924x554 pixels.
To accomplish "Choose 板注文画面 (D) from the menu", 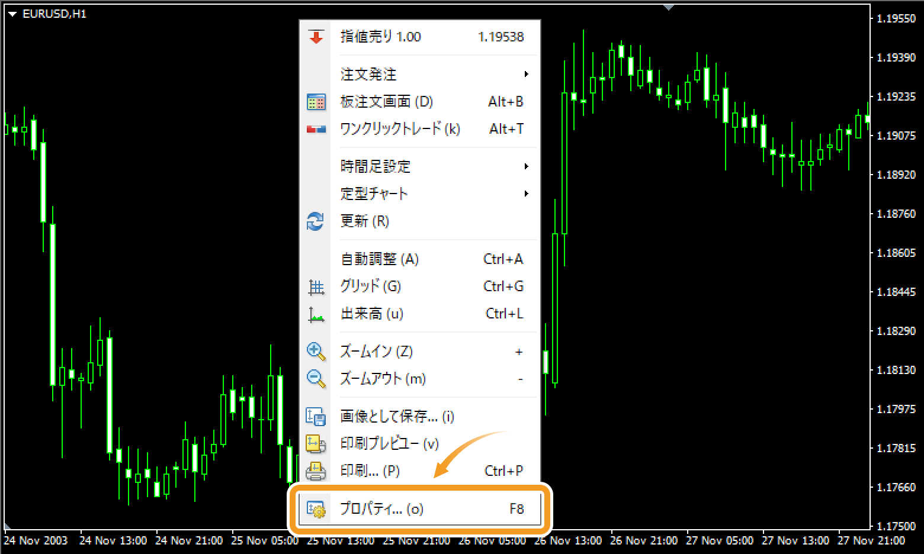I will [420, 102].
